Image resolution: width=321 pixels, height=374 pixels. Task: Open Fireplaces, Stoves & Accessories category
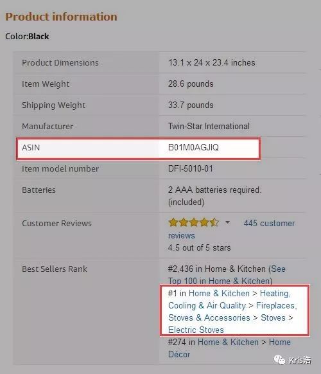[232, 312]
